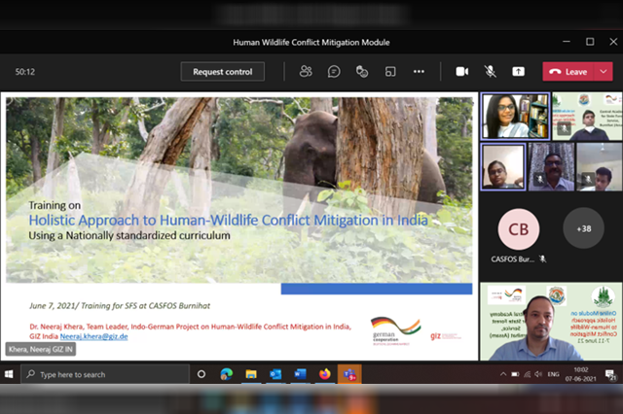Image resolution: width=623 pixels, height=414 pixels.
Task: Show the participants list
Action: 306,72
